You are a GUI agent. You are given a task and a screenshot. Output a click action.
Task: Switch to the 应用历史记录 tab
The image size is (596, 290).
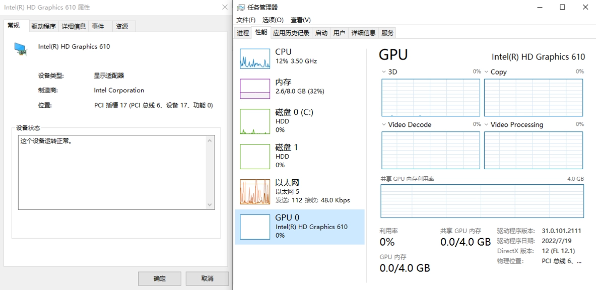click(x=291, y=33)
